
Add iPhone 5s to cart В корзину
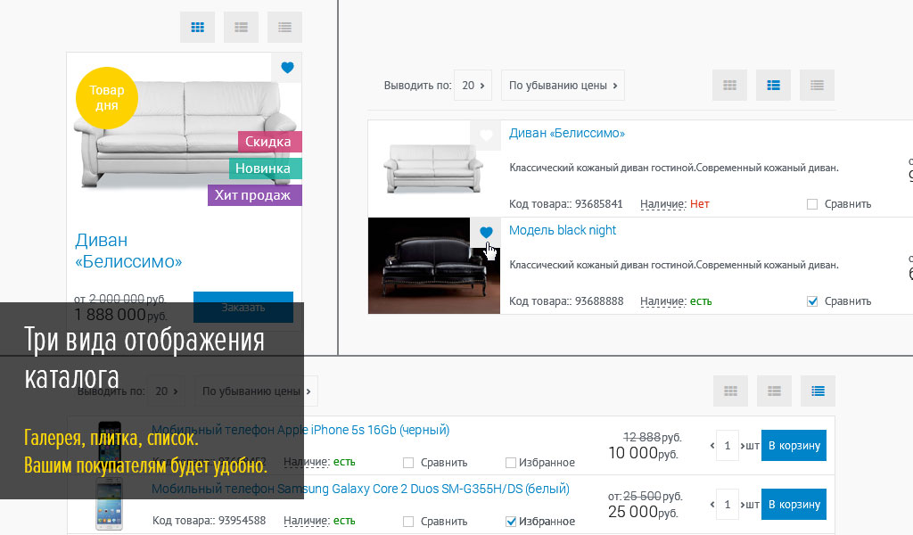click(x=794, y=446)
